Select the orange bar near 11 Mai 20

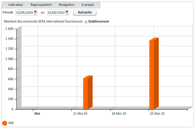88,92
